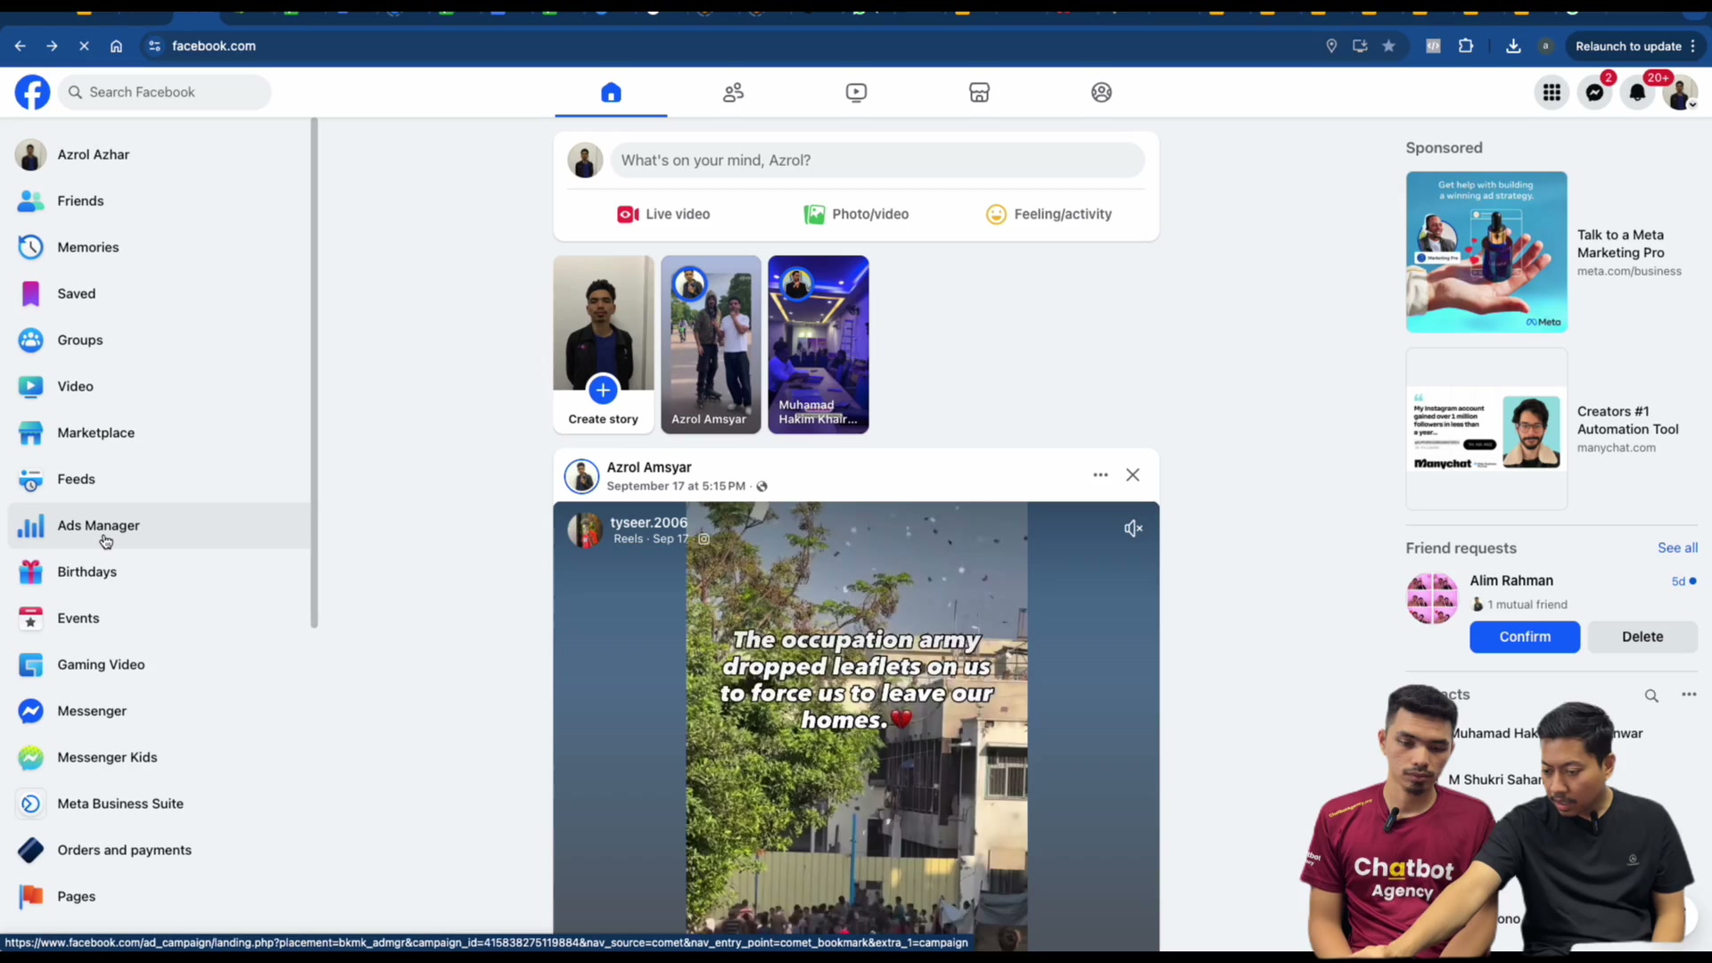Viewport: 1712px width, 963px height.
Task: Open Pages in the left sidebar
Action: [x=159, y=896]
